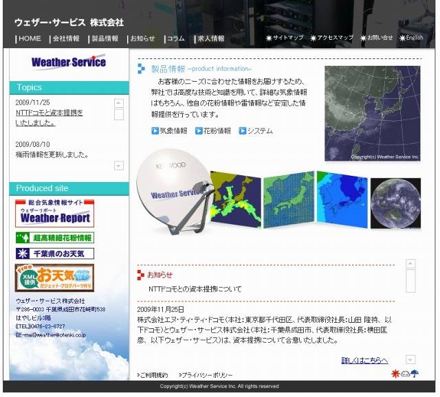Click the Produced site section header
The height and width of the screenshot is (397, 440).
point(69,188)
